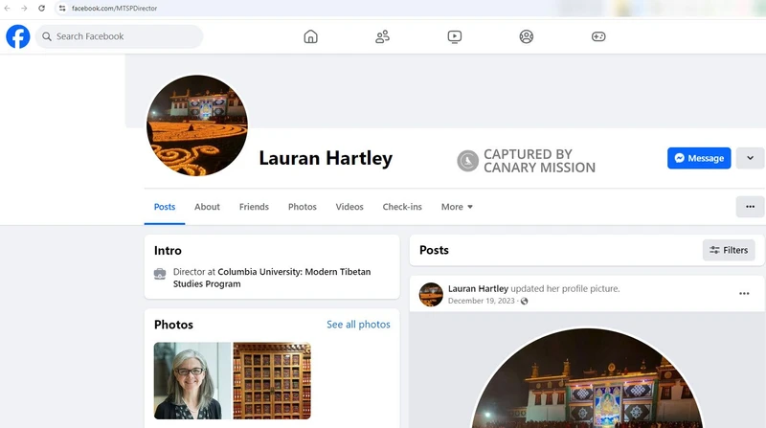Click the browser forward arrow
The image size is (766, 428).
24,8
